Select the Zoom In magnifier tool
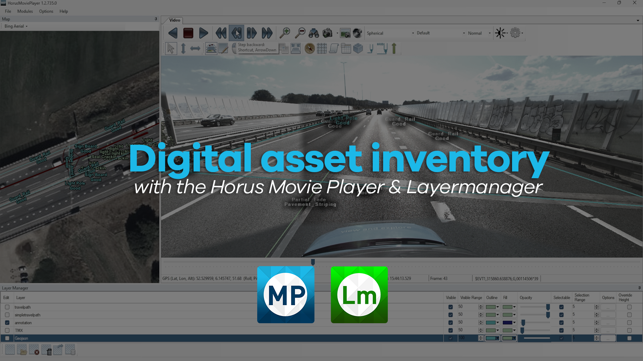 (285, 32)
